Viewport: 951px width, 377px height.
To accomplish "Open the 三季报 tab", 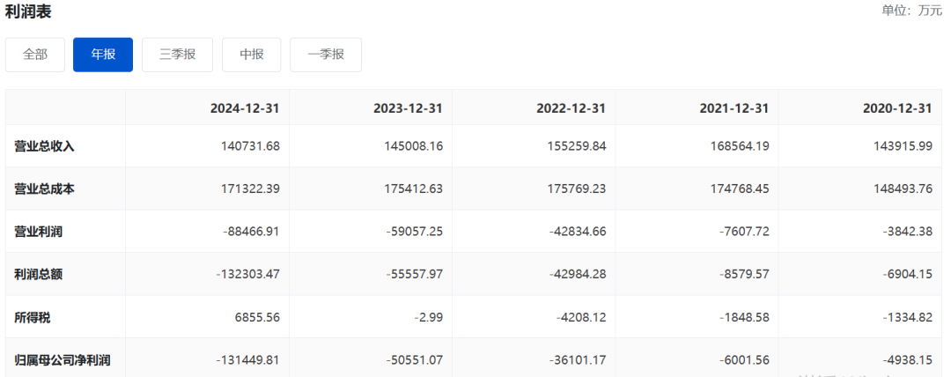I will click(x=177, y=55).
